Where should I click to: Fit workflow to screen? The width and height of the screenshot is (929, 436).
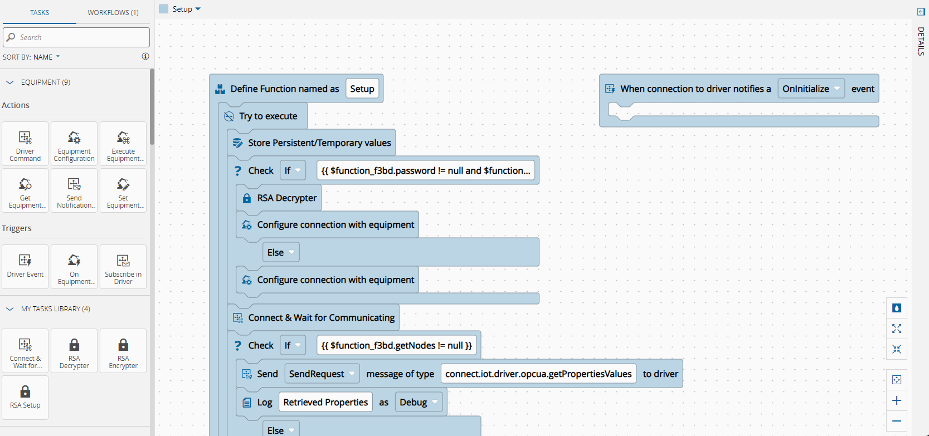coord(897,380)
